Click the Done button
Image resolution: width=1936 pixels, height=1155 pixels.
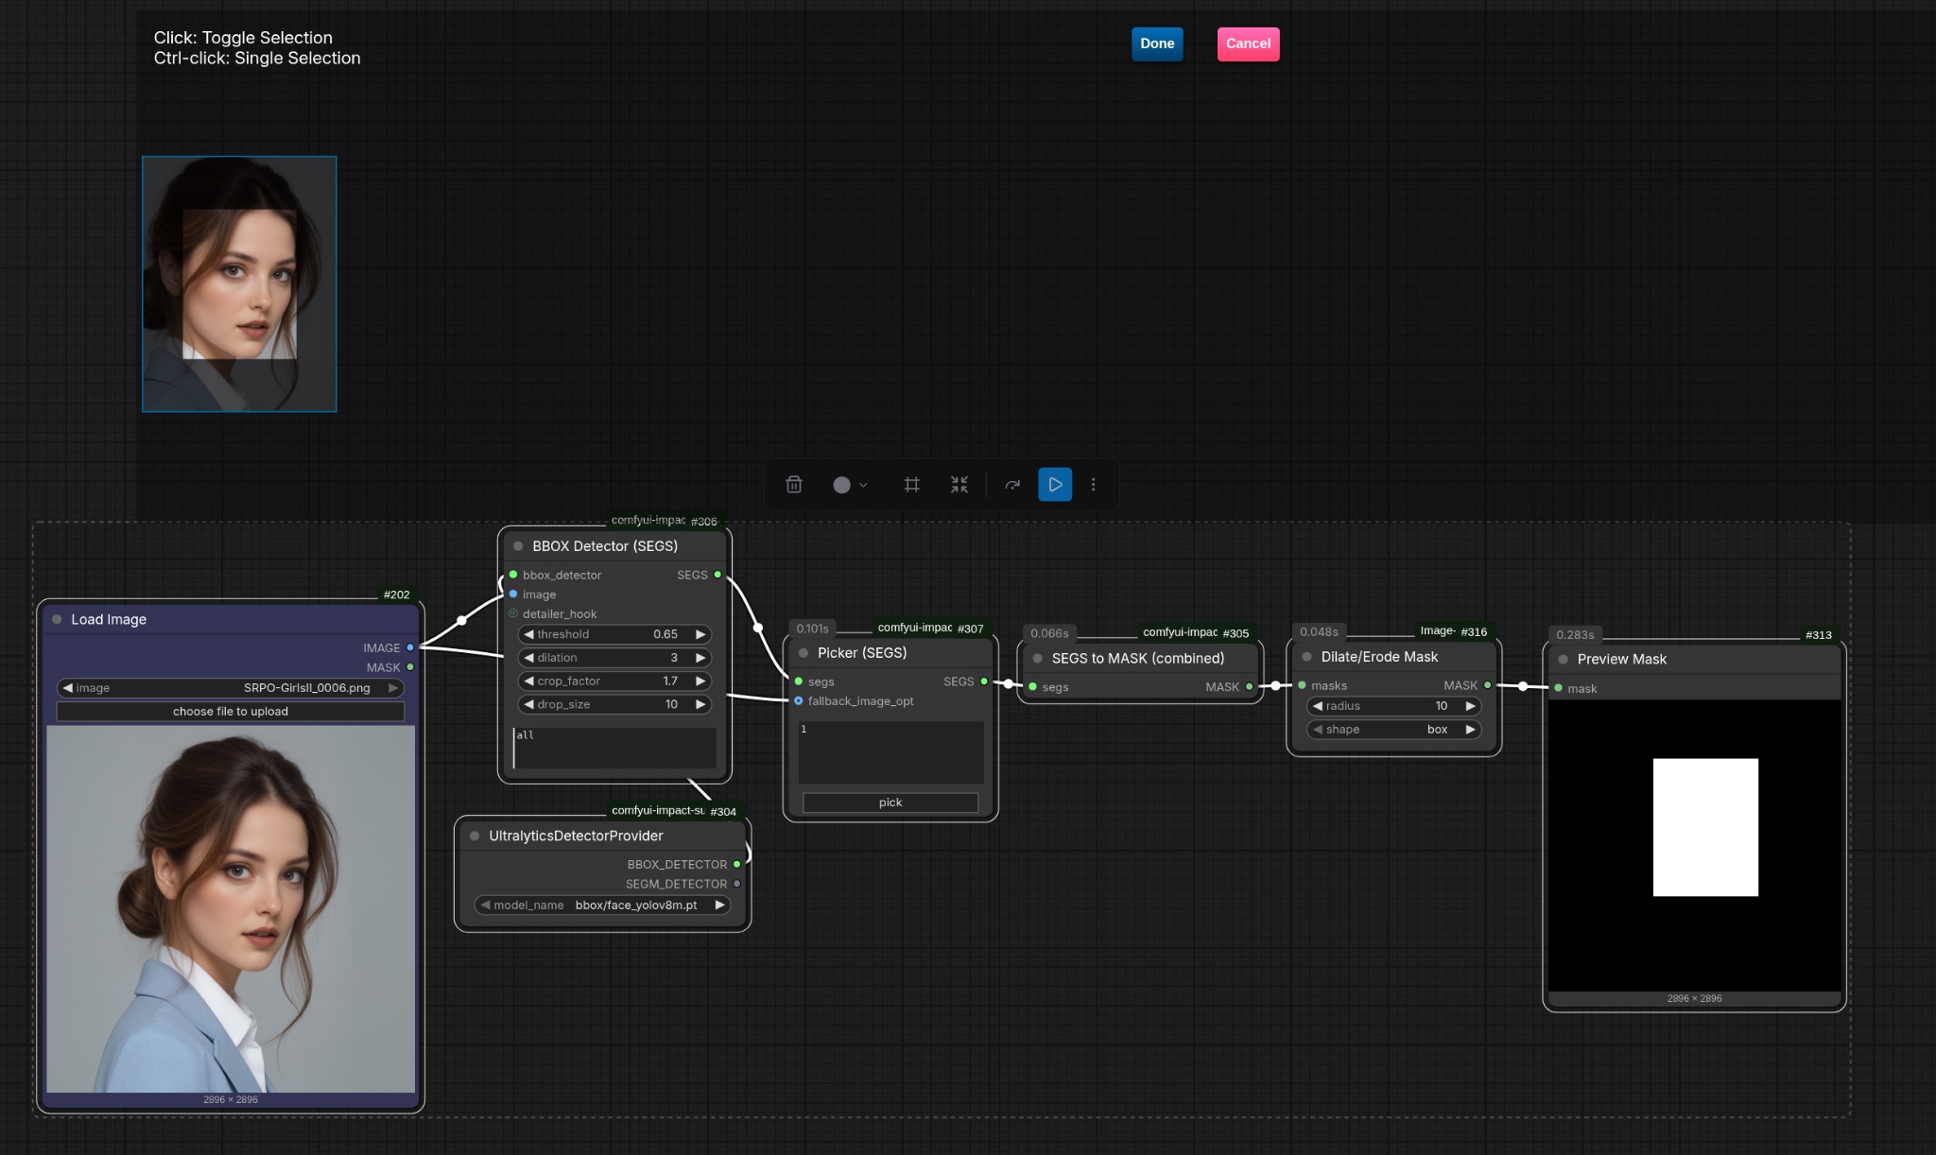[x=1156, y=43]
